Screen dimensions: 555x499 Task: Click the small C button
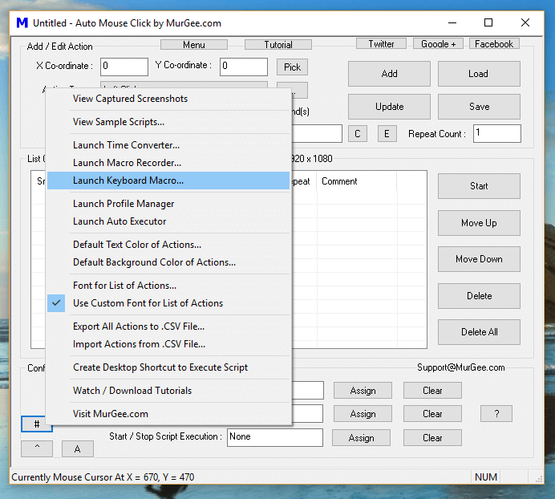click(358, 133)
